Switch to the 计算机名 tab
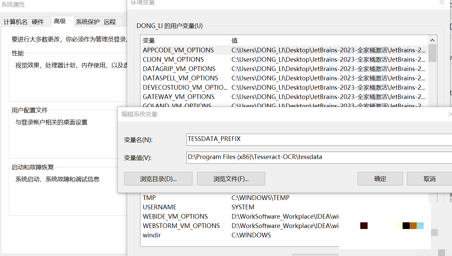 click(x=15, y=22)
